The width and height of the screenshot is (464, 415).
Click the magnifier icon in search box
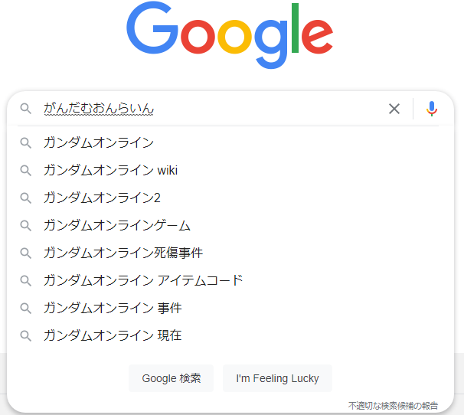26,109
